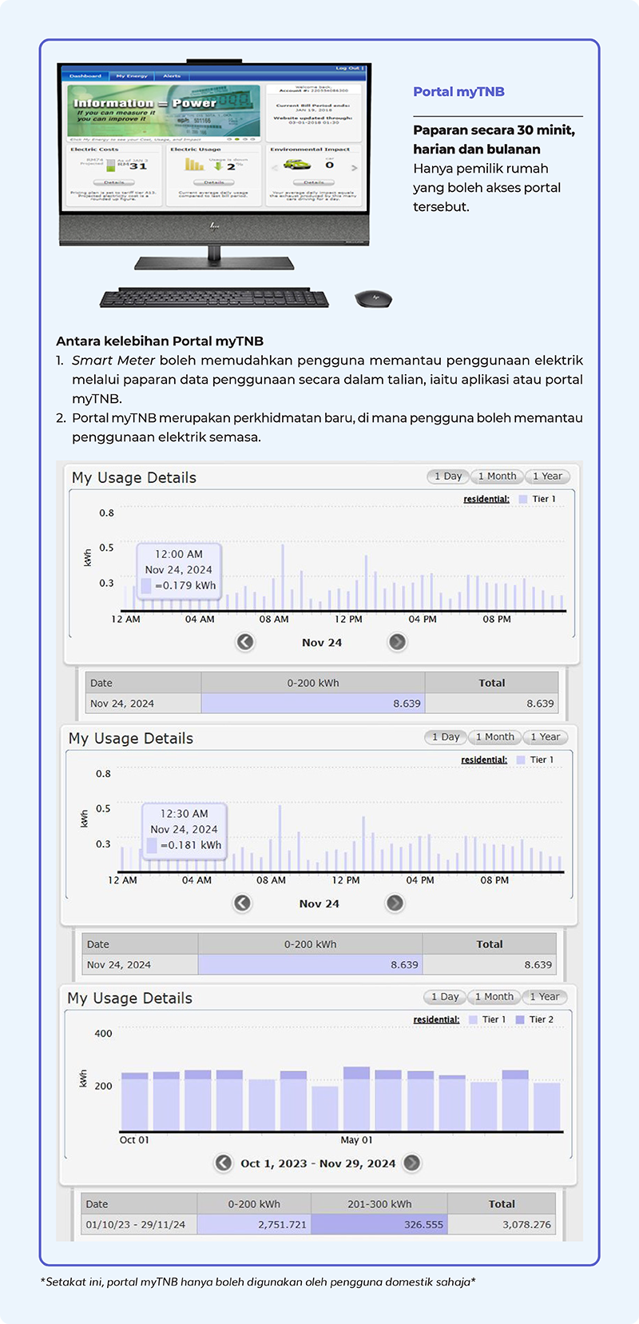Advance Environmental Impact with right chevron
Screen dimensions: 639x1324
point(354,168)
